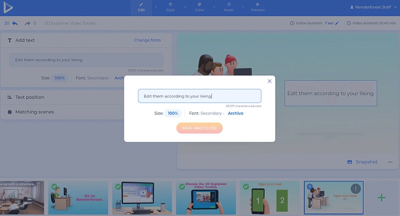400x216 pixels.
Task: Click the Renderforest logo icon
Action: click(x=8, y=7)
